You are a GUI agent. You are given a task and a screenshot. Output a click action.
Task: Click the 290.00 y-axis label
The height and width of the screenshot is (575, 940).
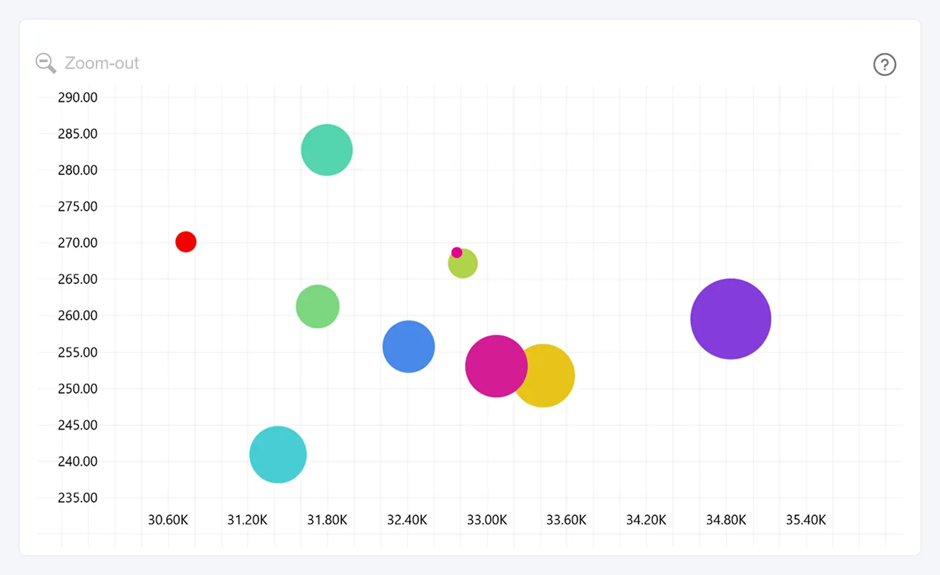coord(78,97)
